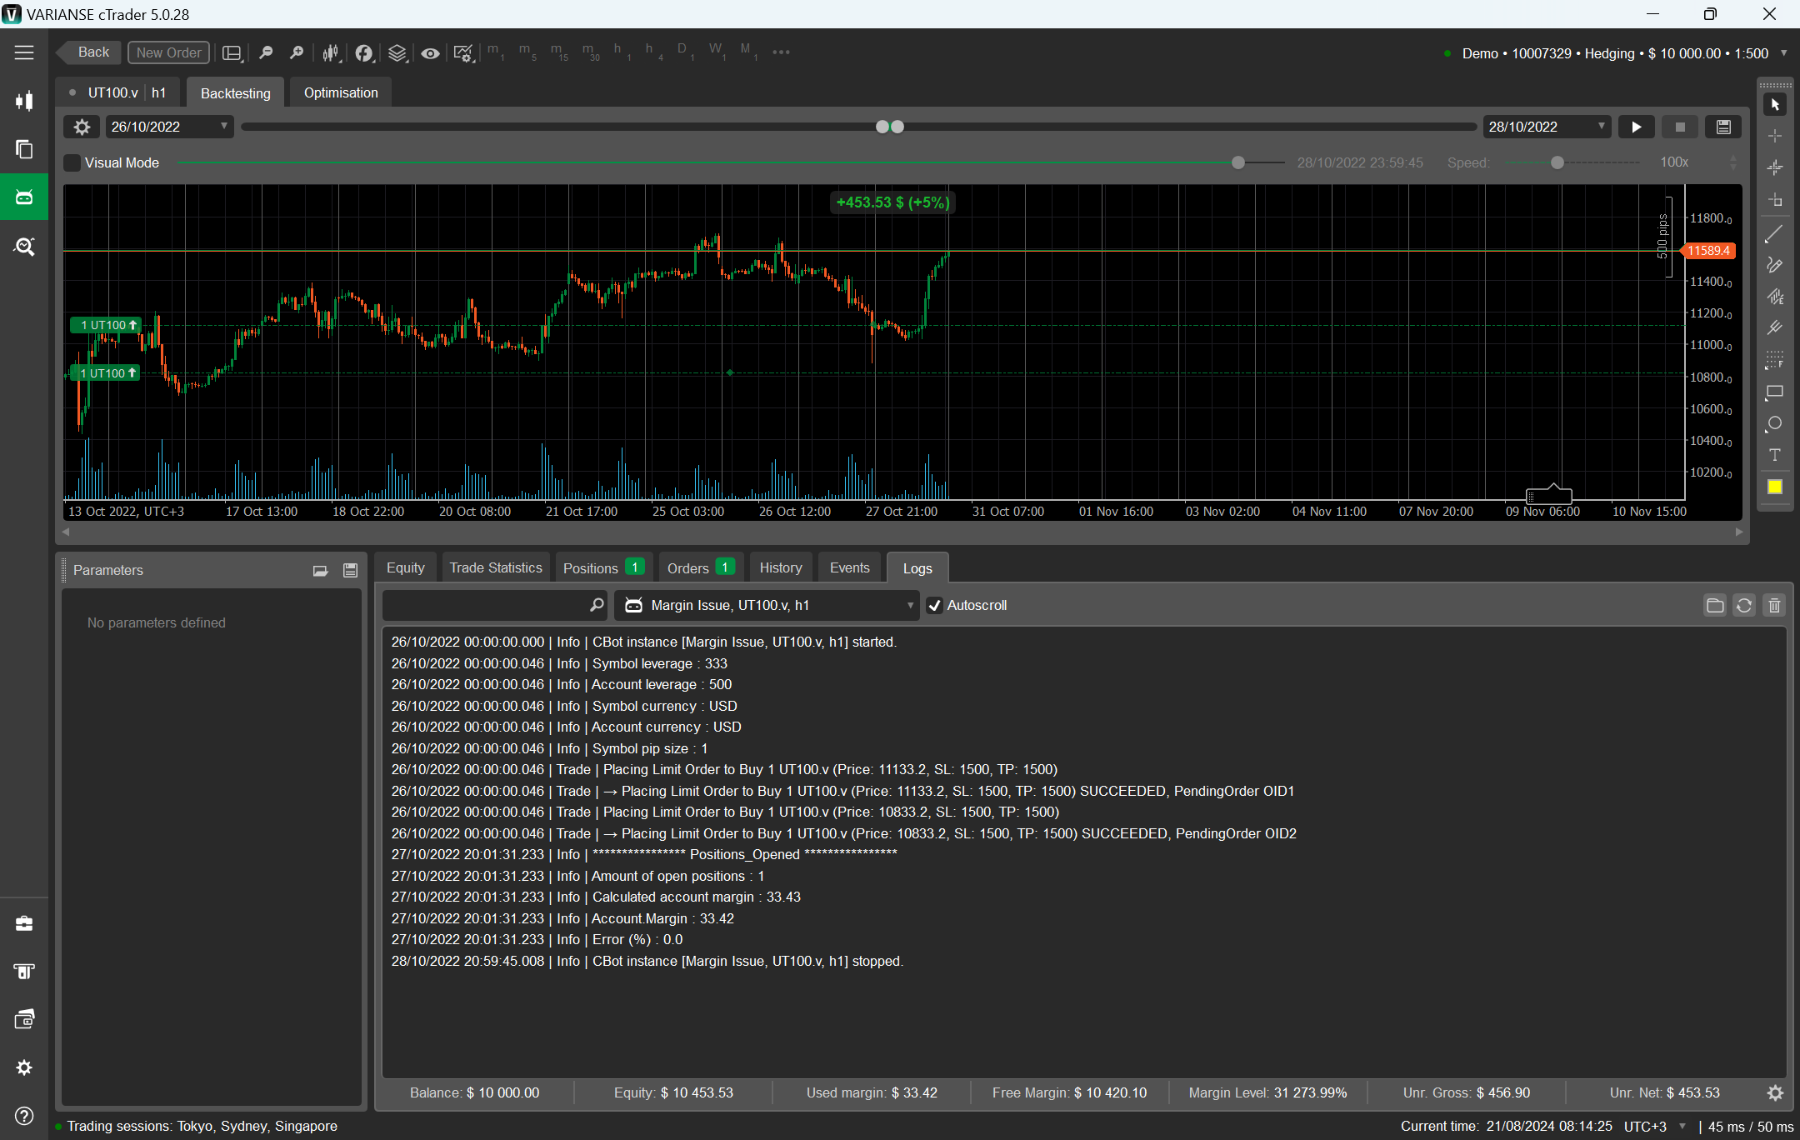Open the chart type candlestick menu
This screenshot has width=1800, height=1140.
331,52
